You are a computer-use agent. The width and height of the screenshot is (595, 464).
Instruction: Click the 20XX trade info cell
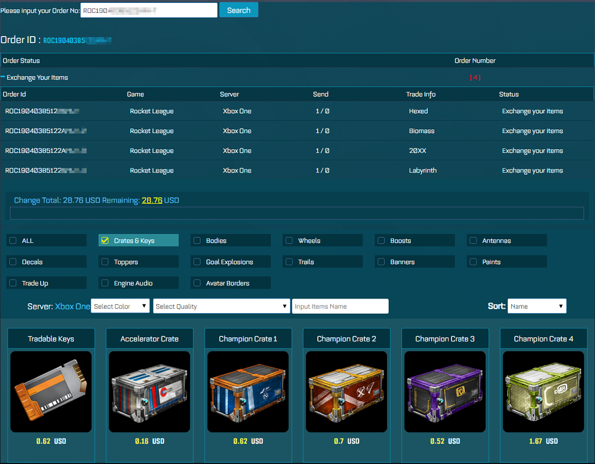(x=417, y=150)
